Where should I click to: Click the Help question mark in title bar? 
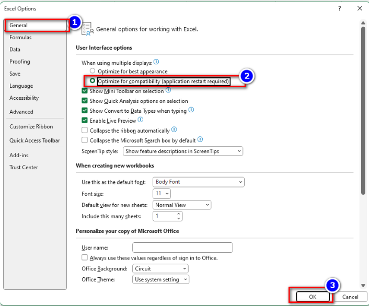pyautogui.click(x=339, y=8)
